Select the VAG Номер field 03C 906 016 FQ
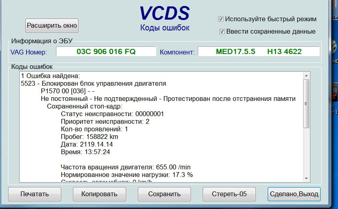 pyautogui.click(x=106, y=52)
